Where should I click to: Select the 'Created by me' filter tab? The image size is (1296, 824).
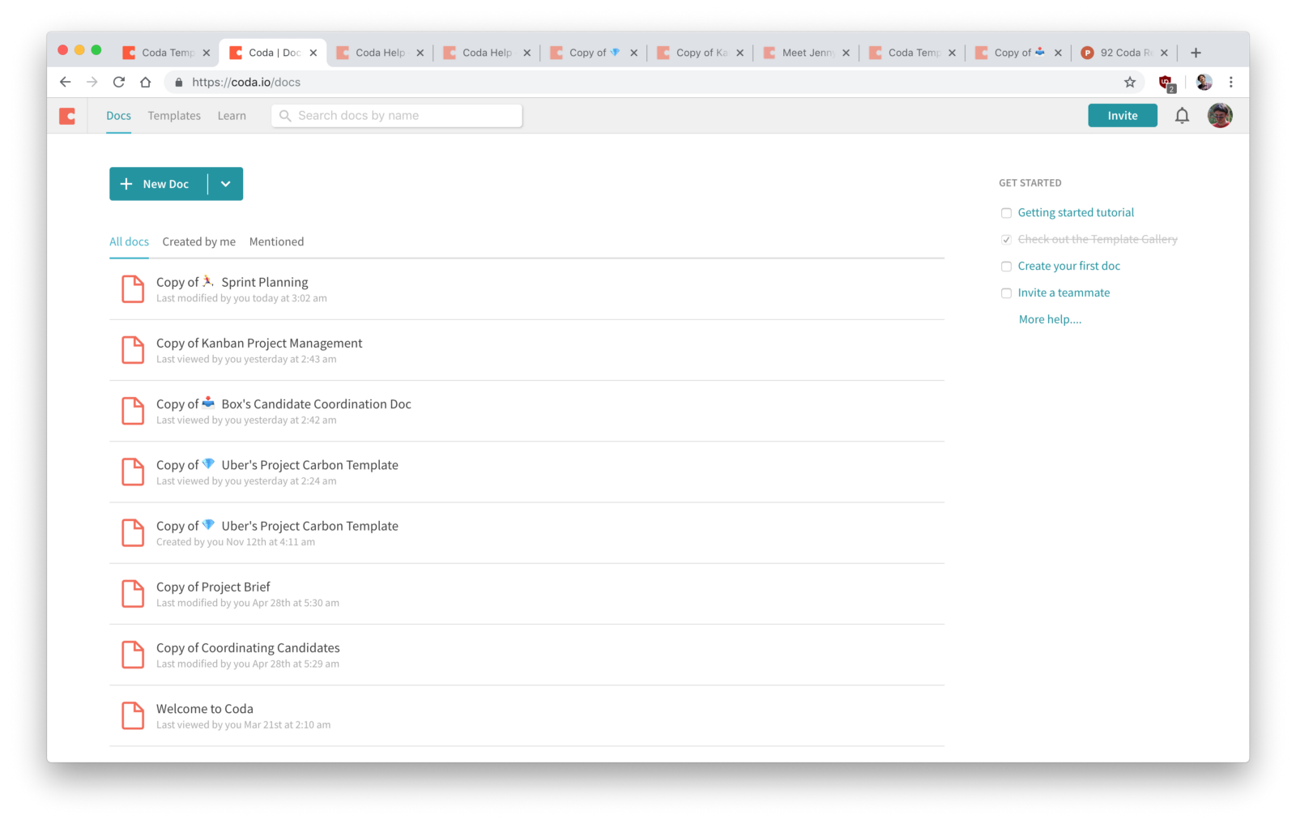click(x=198, y=241)
